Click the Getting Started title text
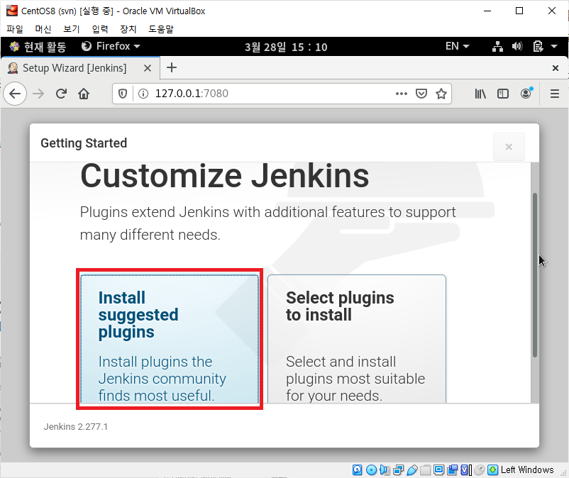Screen dimensions: 569x478 tap(84, 143)
